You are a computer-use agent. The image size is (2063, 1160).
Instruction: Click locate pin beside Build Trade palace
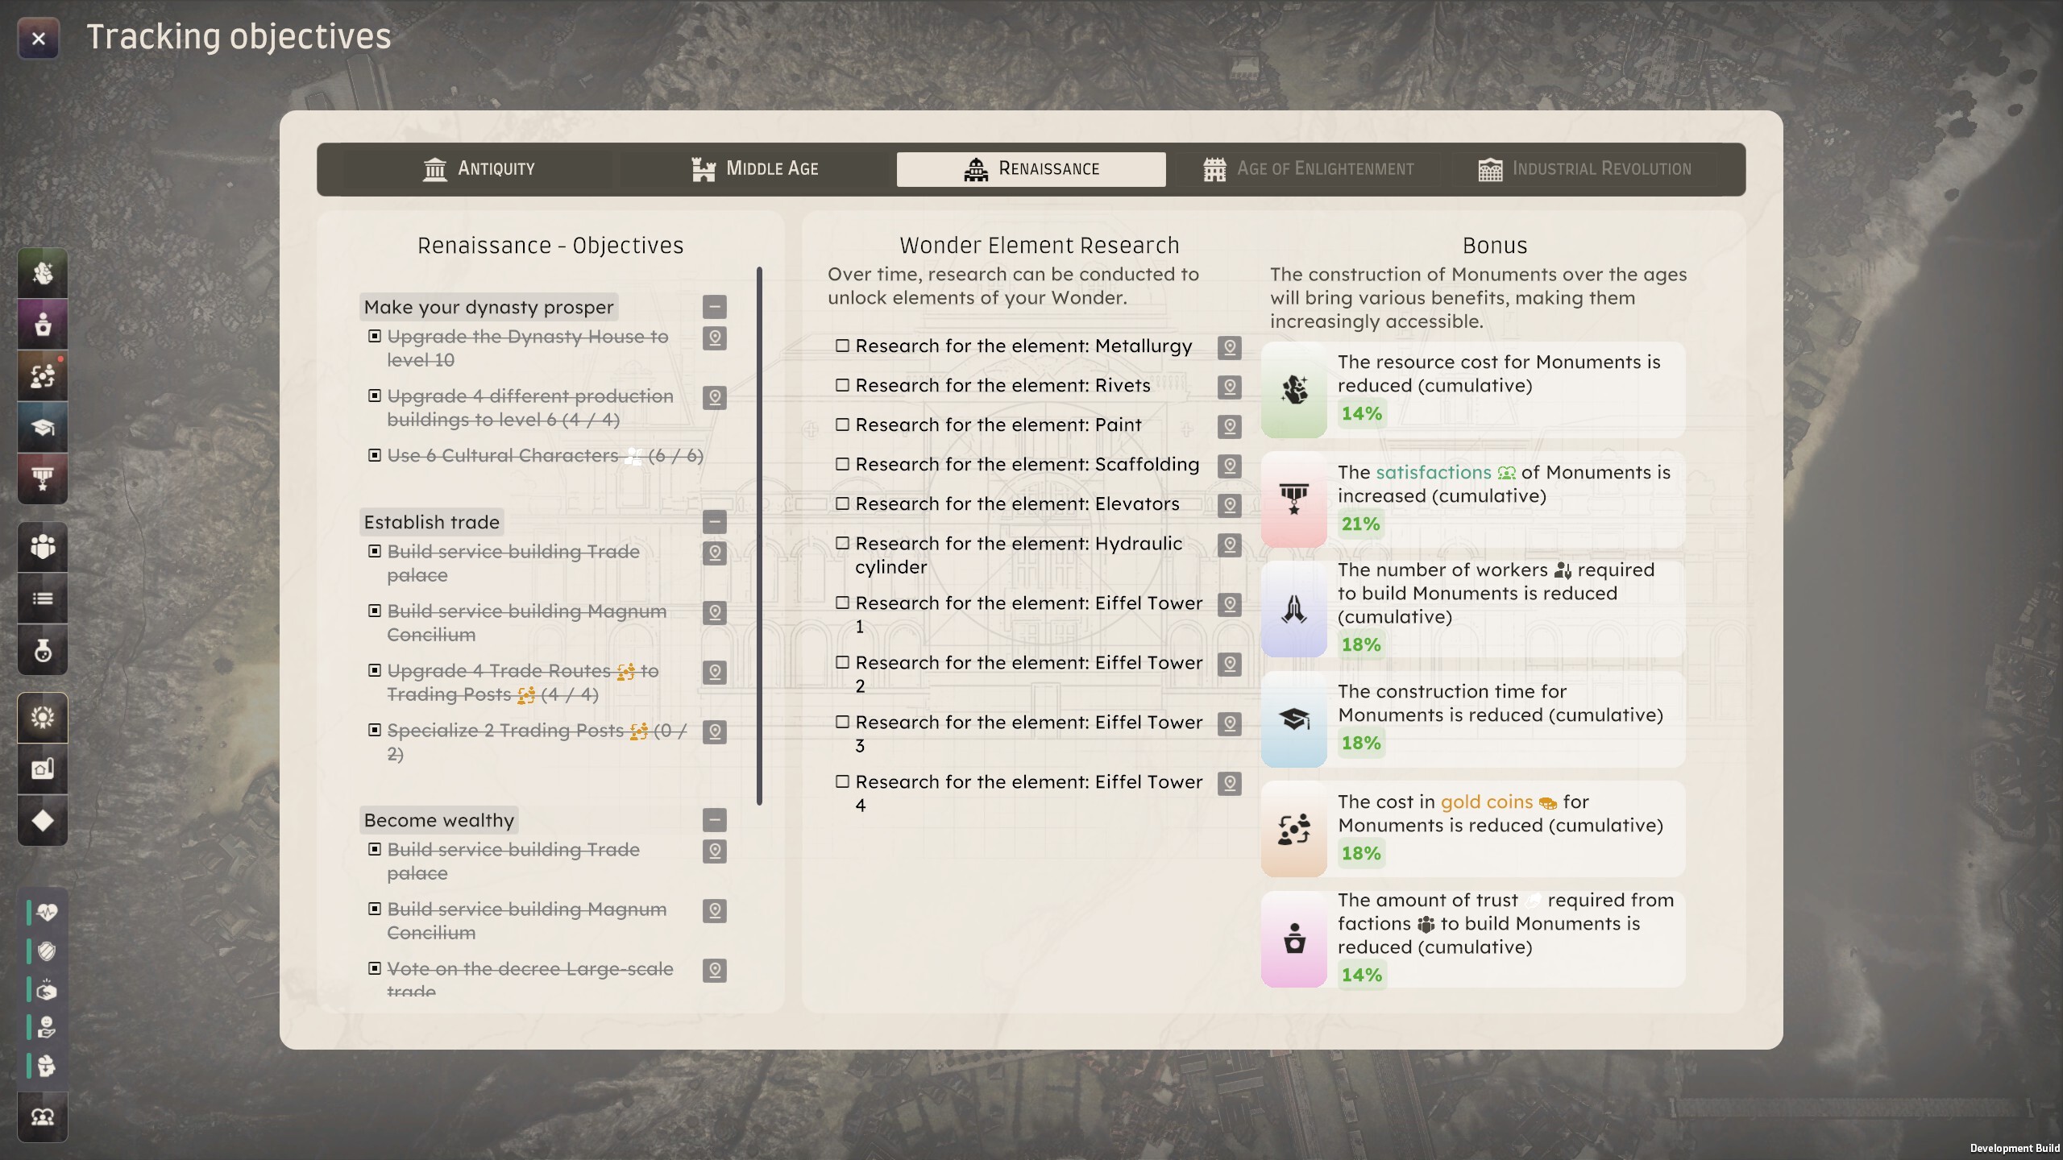pos(714,553)
